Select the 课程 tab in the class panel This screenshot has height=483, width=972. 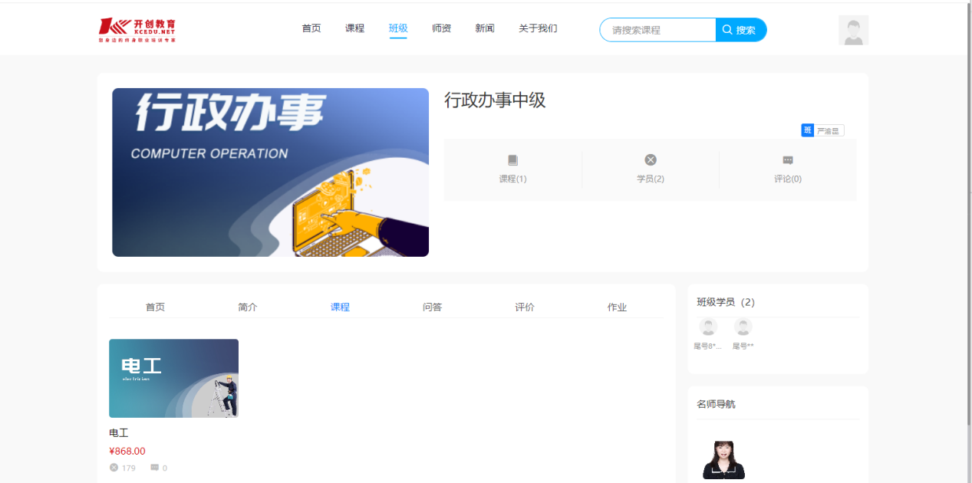[x=340, y=307]
